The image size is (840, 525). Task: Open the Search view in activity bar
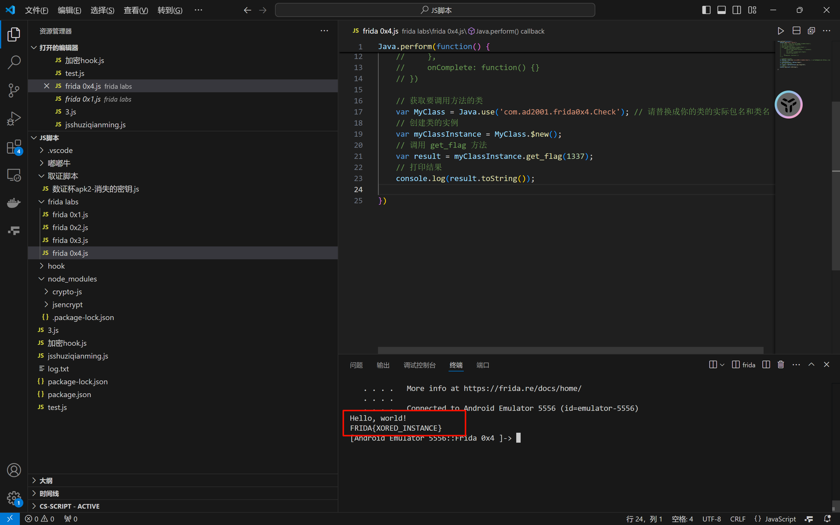(x=14, y=62)
